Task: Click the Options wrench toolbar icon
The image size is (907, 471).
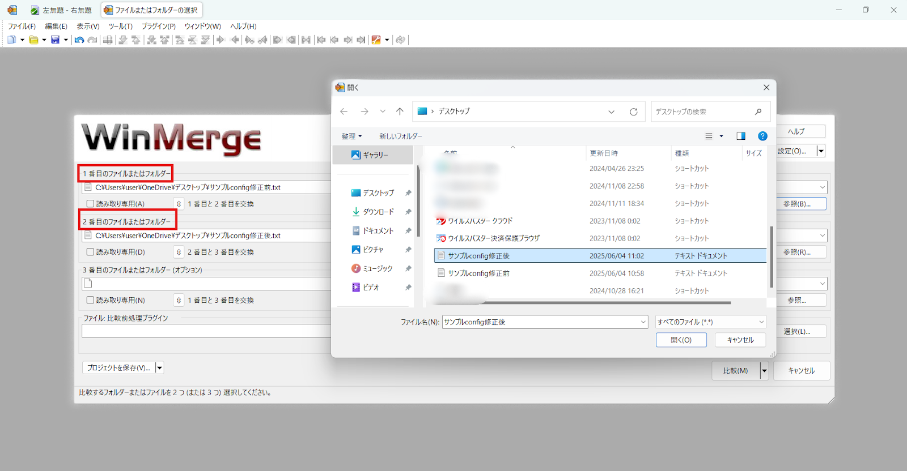Action: 376,40
